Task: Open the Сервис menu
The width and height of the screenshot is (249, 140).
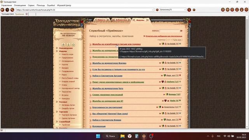Action: [x=31, y=5]
